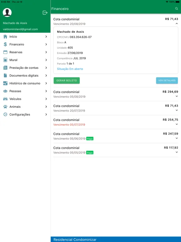Click the Veículos car icon
This screenshot has height=242, width=181.
(5, 99)
